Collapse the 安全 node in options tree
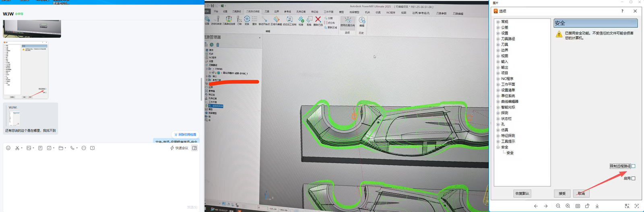644x212 pixels. [x=498, y=147]
